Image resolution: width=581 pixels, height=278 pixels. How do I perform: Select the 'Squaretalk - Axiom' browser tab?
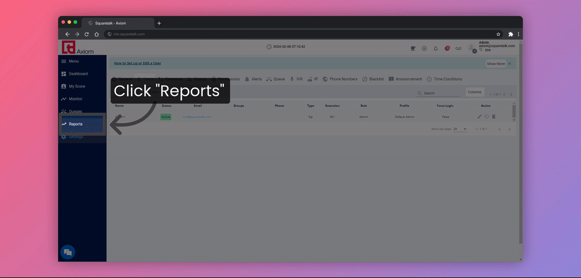click(118, 23)
